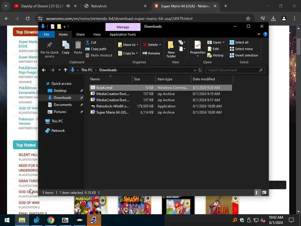Click Rename in the Organize group
301x226 pixels.
pyautogui.click(x=151, y=53)
